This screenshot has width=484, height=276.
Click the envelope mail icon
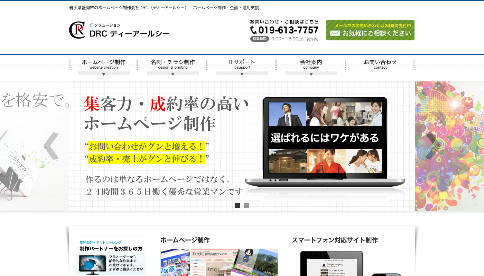(x=334, y=33)
